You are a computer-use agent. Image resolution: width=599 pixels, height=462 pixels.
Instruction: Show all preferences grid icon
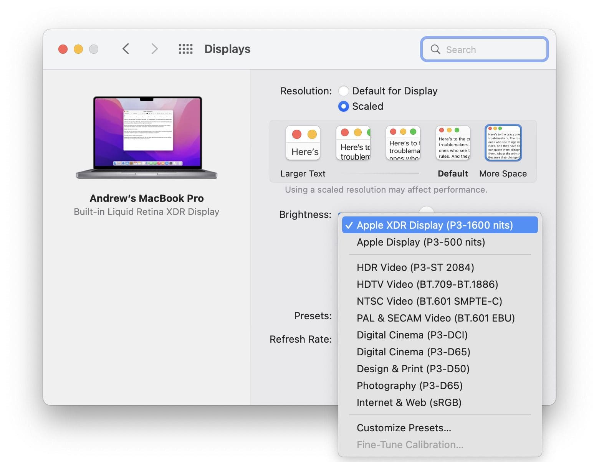[x=186, y=49]
